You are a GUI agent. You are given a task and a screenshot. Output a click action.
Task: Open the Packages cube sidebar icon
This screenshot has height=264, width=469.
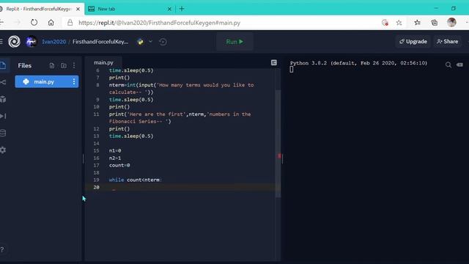point(3,99)
